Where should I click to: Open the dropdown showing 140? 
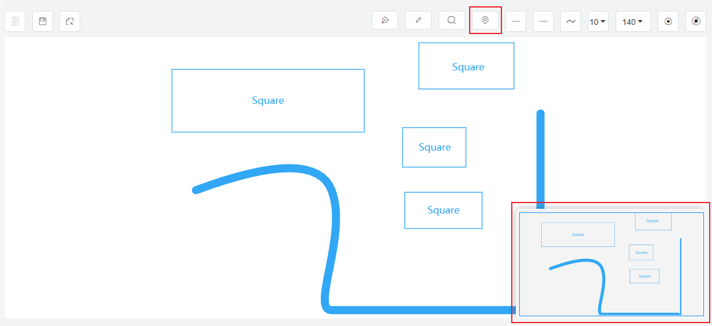633,21
